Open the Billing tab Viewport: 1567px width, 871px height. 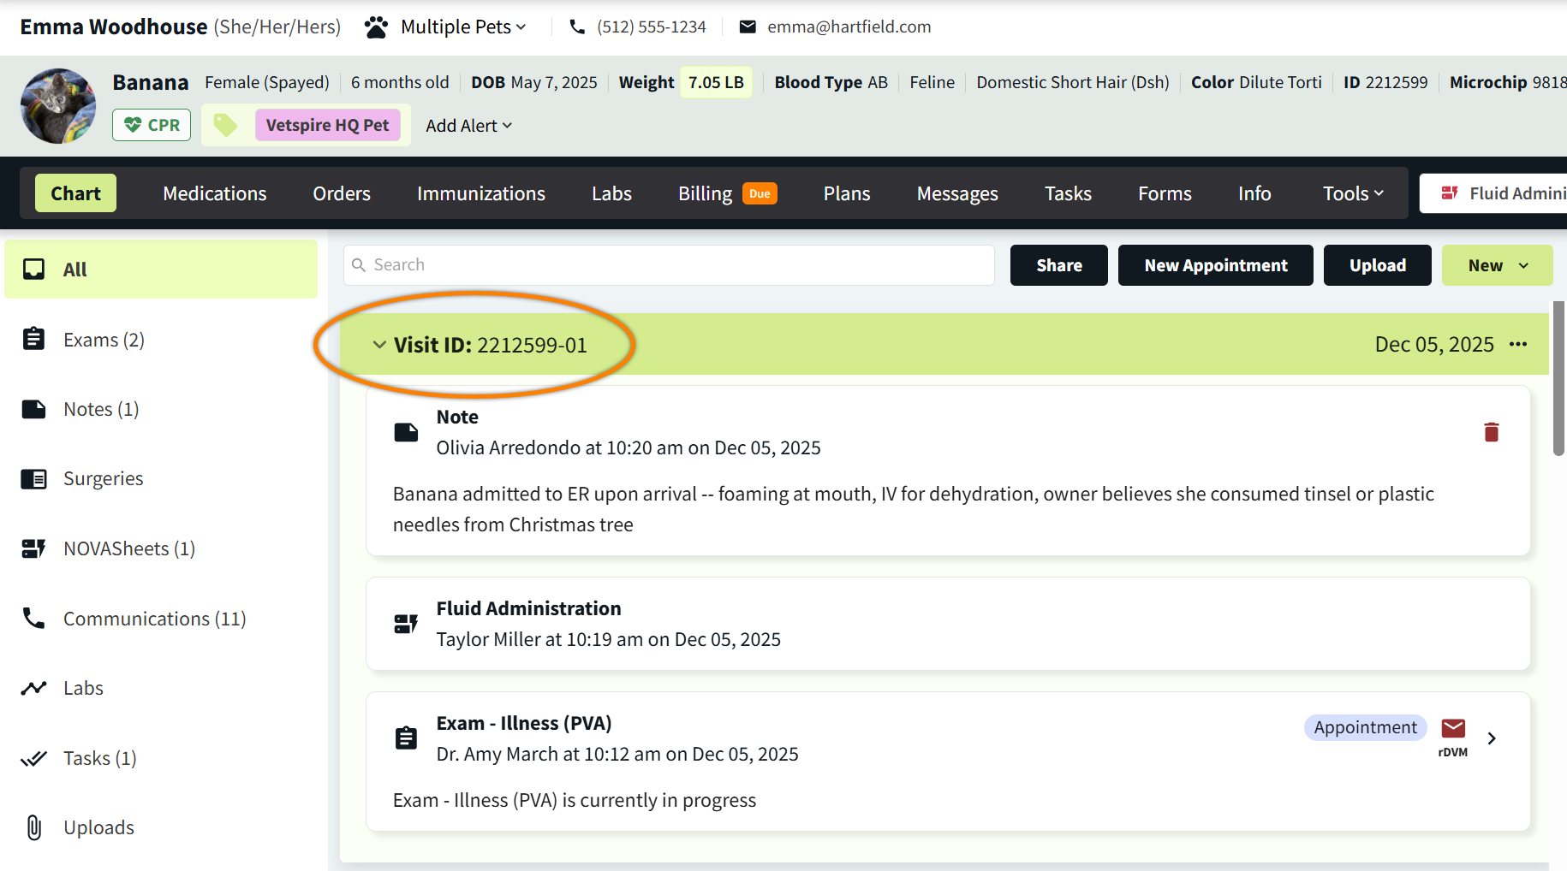(727, 193)
